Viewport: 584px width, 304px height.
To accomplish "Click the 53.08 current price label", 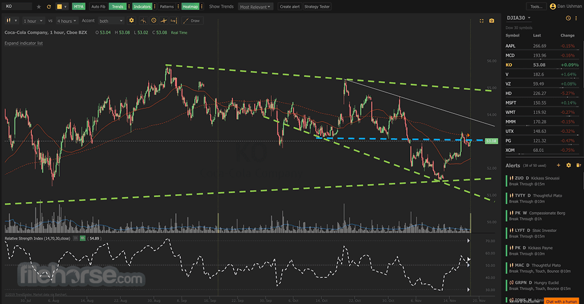I will coord(492,141).
